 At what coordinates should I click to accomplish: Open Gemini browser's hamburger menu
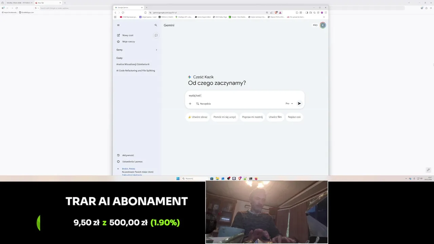pyautogui.click(x=326, y=13)
